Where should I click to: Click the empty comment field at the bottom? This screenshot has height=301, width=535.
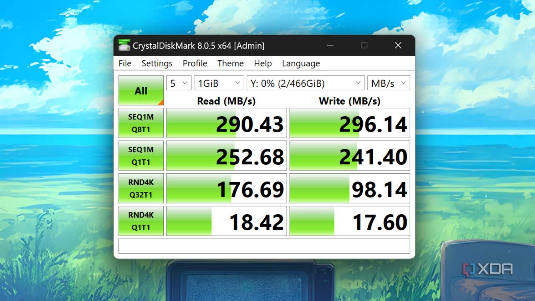[x=264, y=246]
